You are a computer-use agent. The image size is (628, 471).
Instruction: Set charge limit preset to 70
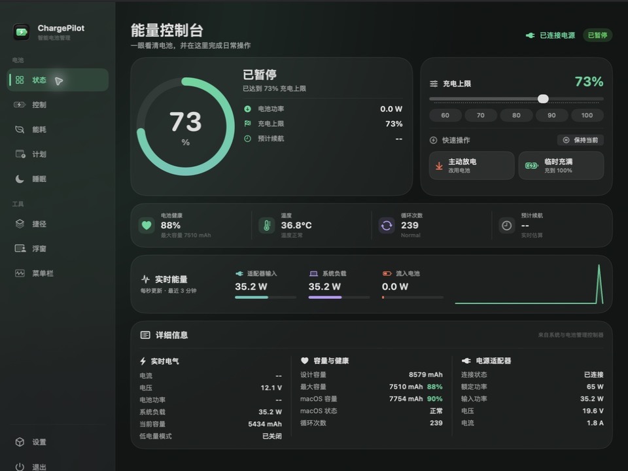[x=481, y=115]
